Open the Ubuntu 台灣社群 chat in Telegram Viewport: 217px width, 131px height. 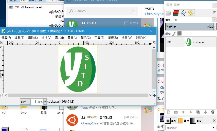pyautogui.click(x=102, y=120)
